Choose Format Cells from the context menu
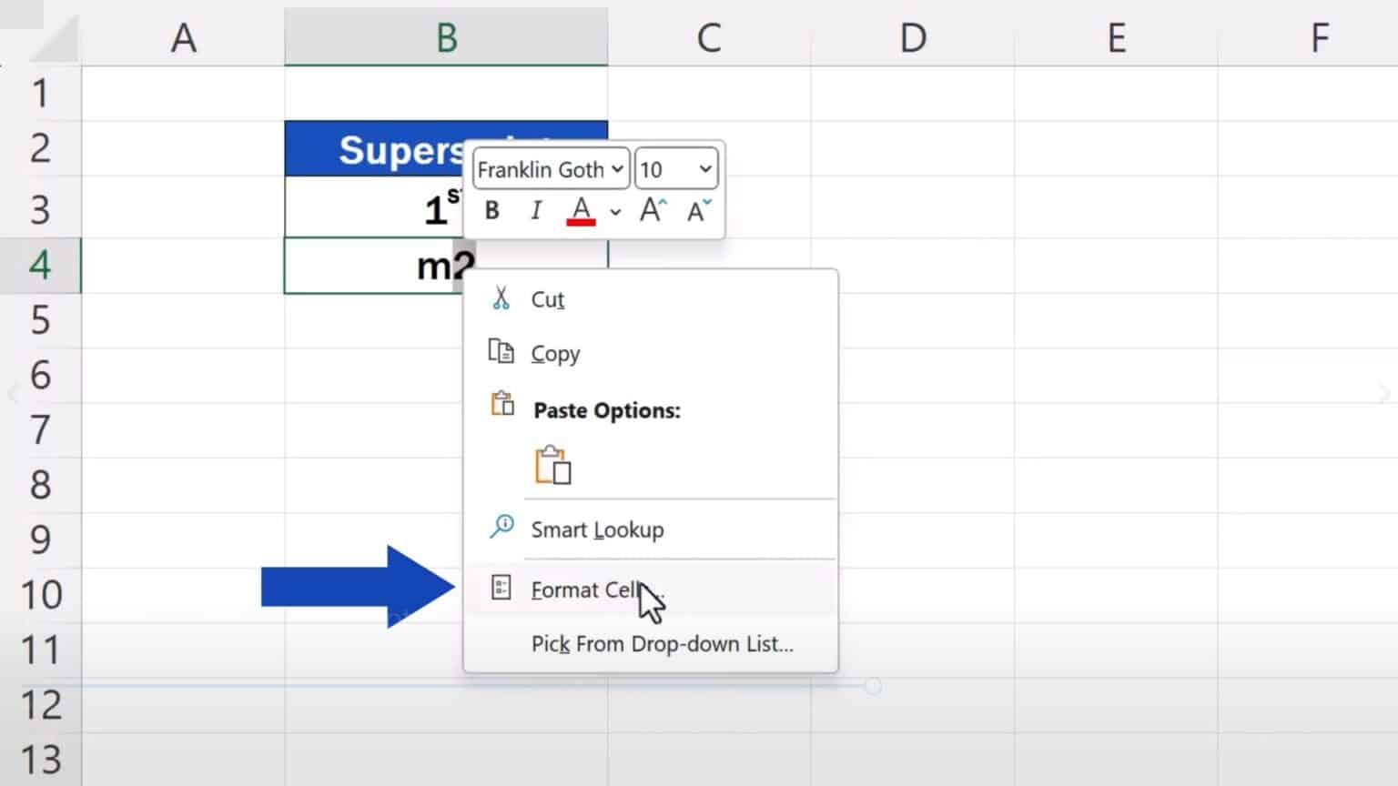This screenshot has width=1398, height=786. (x=587, y=589)
